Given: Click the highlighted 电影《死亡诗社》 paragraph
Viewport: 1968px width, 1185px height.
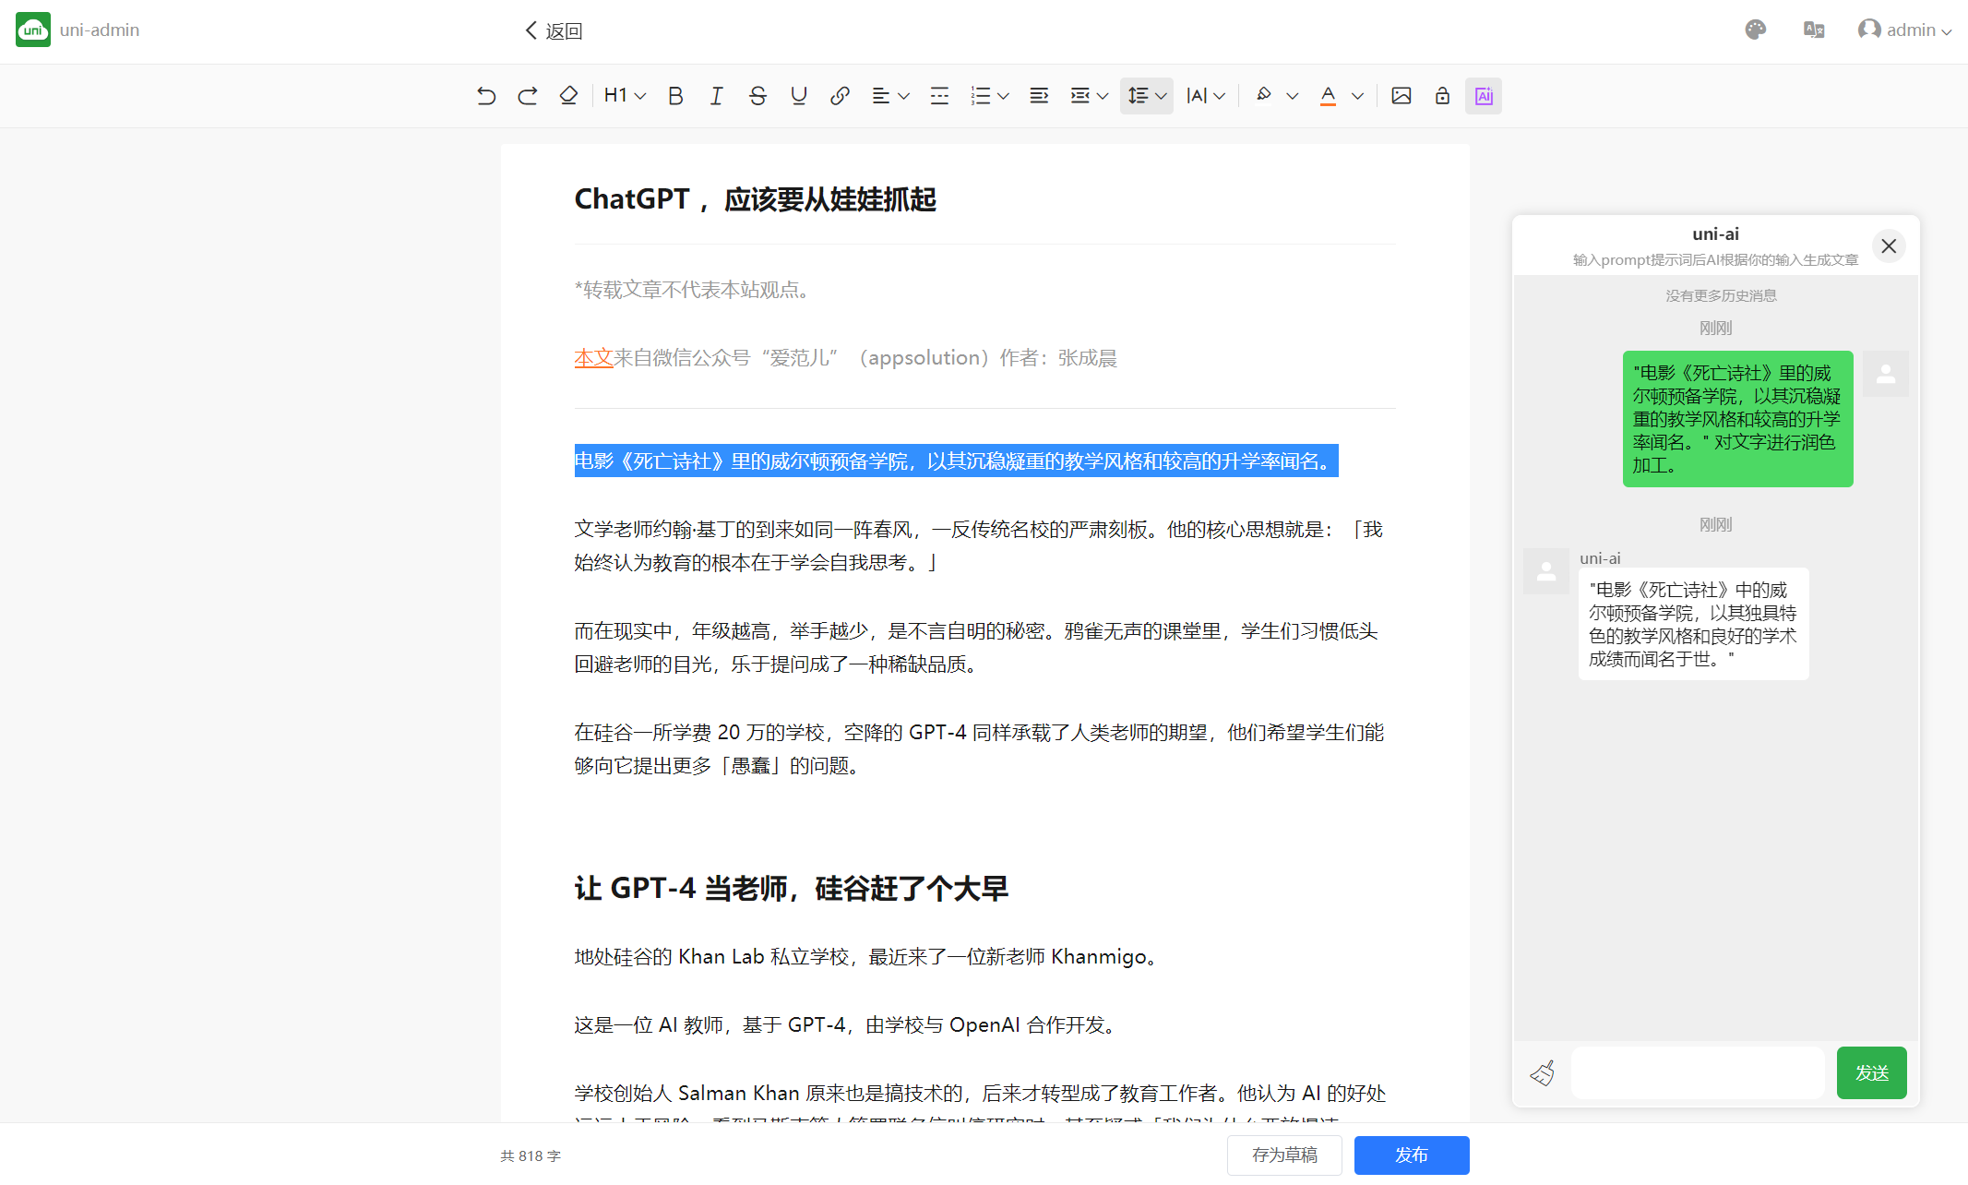Looking at the screenshot, I should (x=956, y=461).
